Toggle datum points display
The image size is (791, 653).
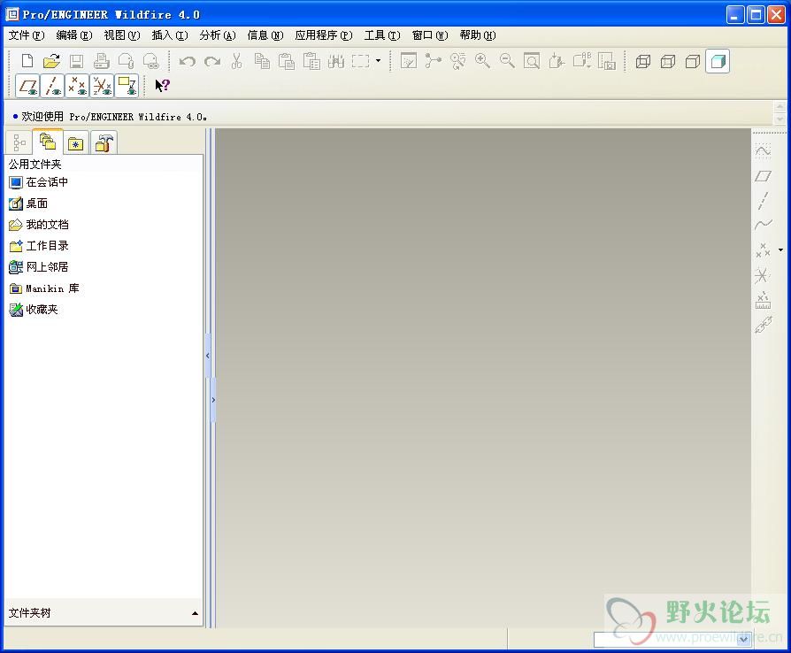(x=77, y=86)
